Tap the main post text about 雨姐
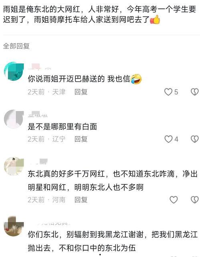 (99, 14)
